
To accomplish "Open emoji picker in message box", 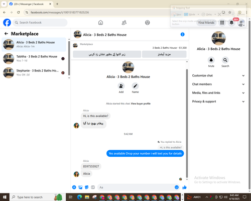I will pyautogui.click(x=177, y=187).
